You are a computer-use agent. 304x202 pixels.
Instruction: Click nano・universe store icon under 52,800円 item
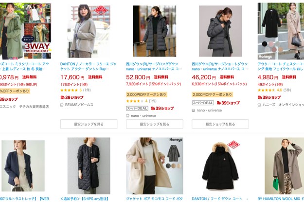coord(127,116)
